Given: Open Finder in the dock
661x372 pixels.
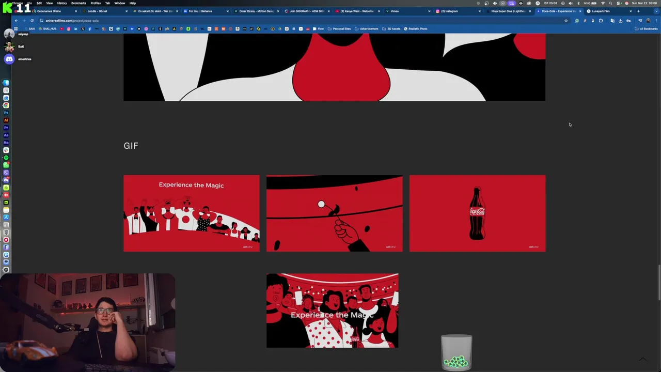Looking at the screenshot, I should click(6, 83).
